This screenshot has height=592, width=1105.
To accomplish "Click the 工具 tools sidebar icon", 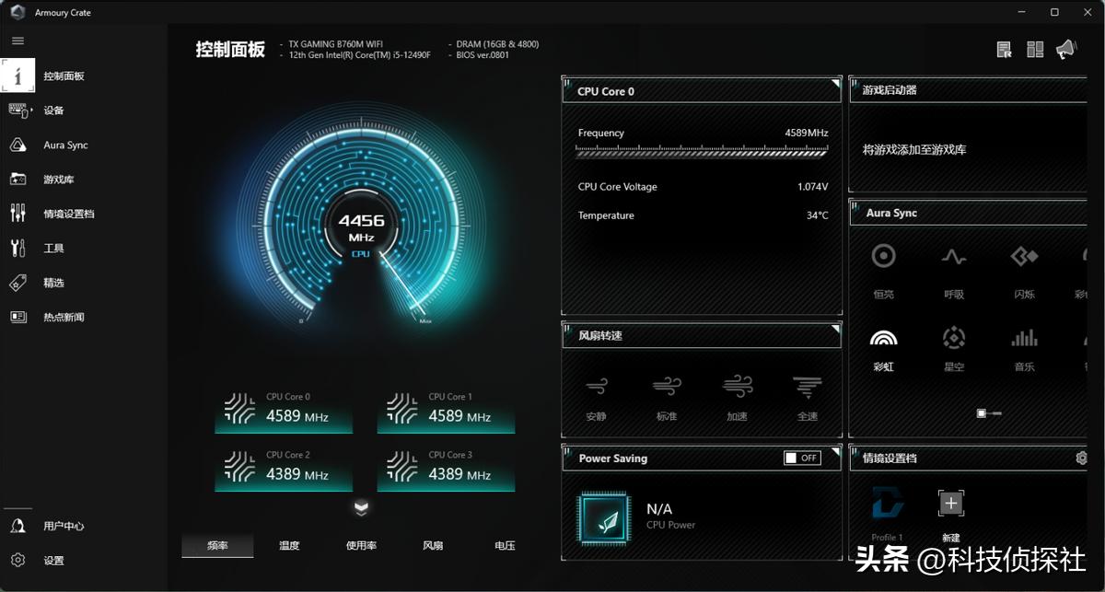I will pyautogui.click(x=18, y=248).
